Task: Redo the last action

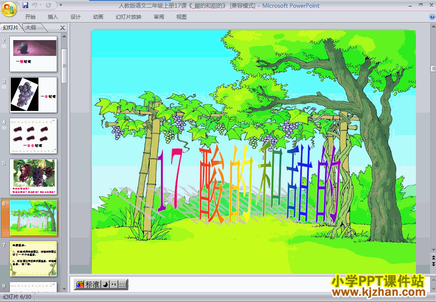Action: (48, 5)
